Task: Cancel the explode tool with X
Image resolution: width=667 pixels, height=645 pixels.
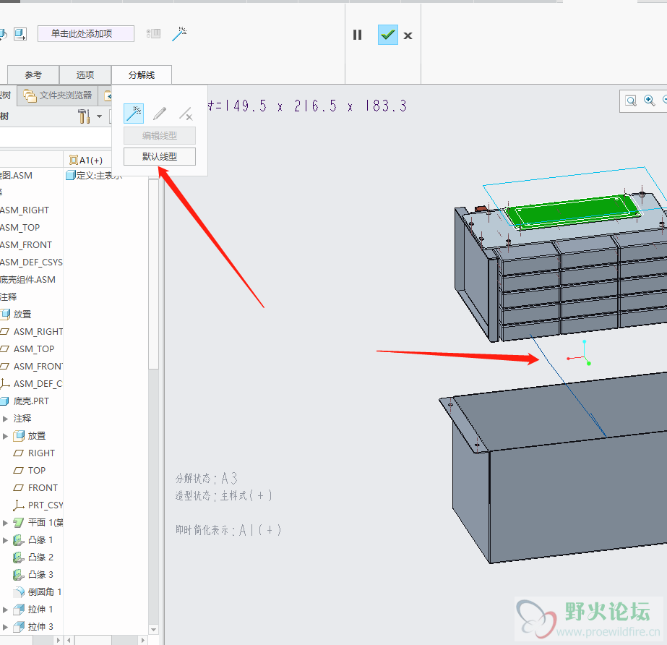Action: tap(408, 35)
